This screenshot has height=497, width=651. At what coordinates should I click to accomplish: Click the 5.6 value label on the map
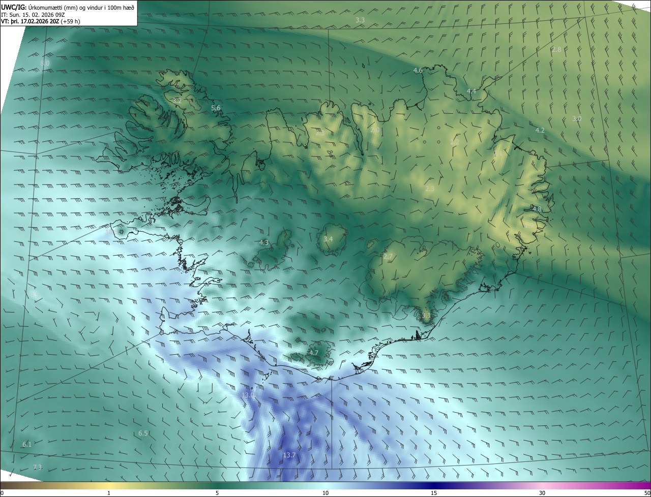pyautogui.click(x=216, y=108)
